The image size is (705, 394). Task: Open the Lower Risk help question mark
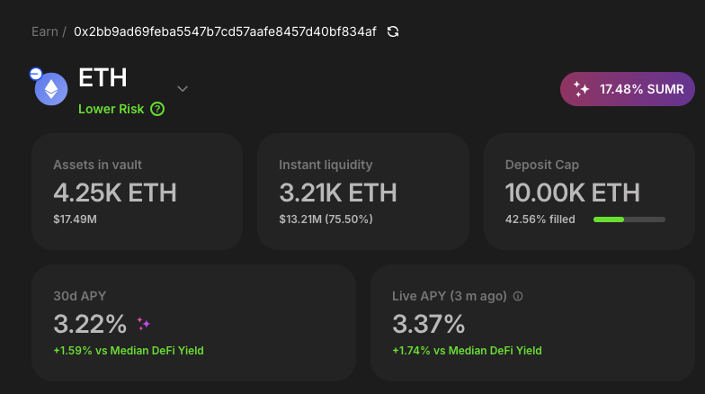pos(157,109)
